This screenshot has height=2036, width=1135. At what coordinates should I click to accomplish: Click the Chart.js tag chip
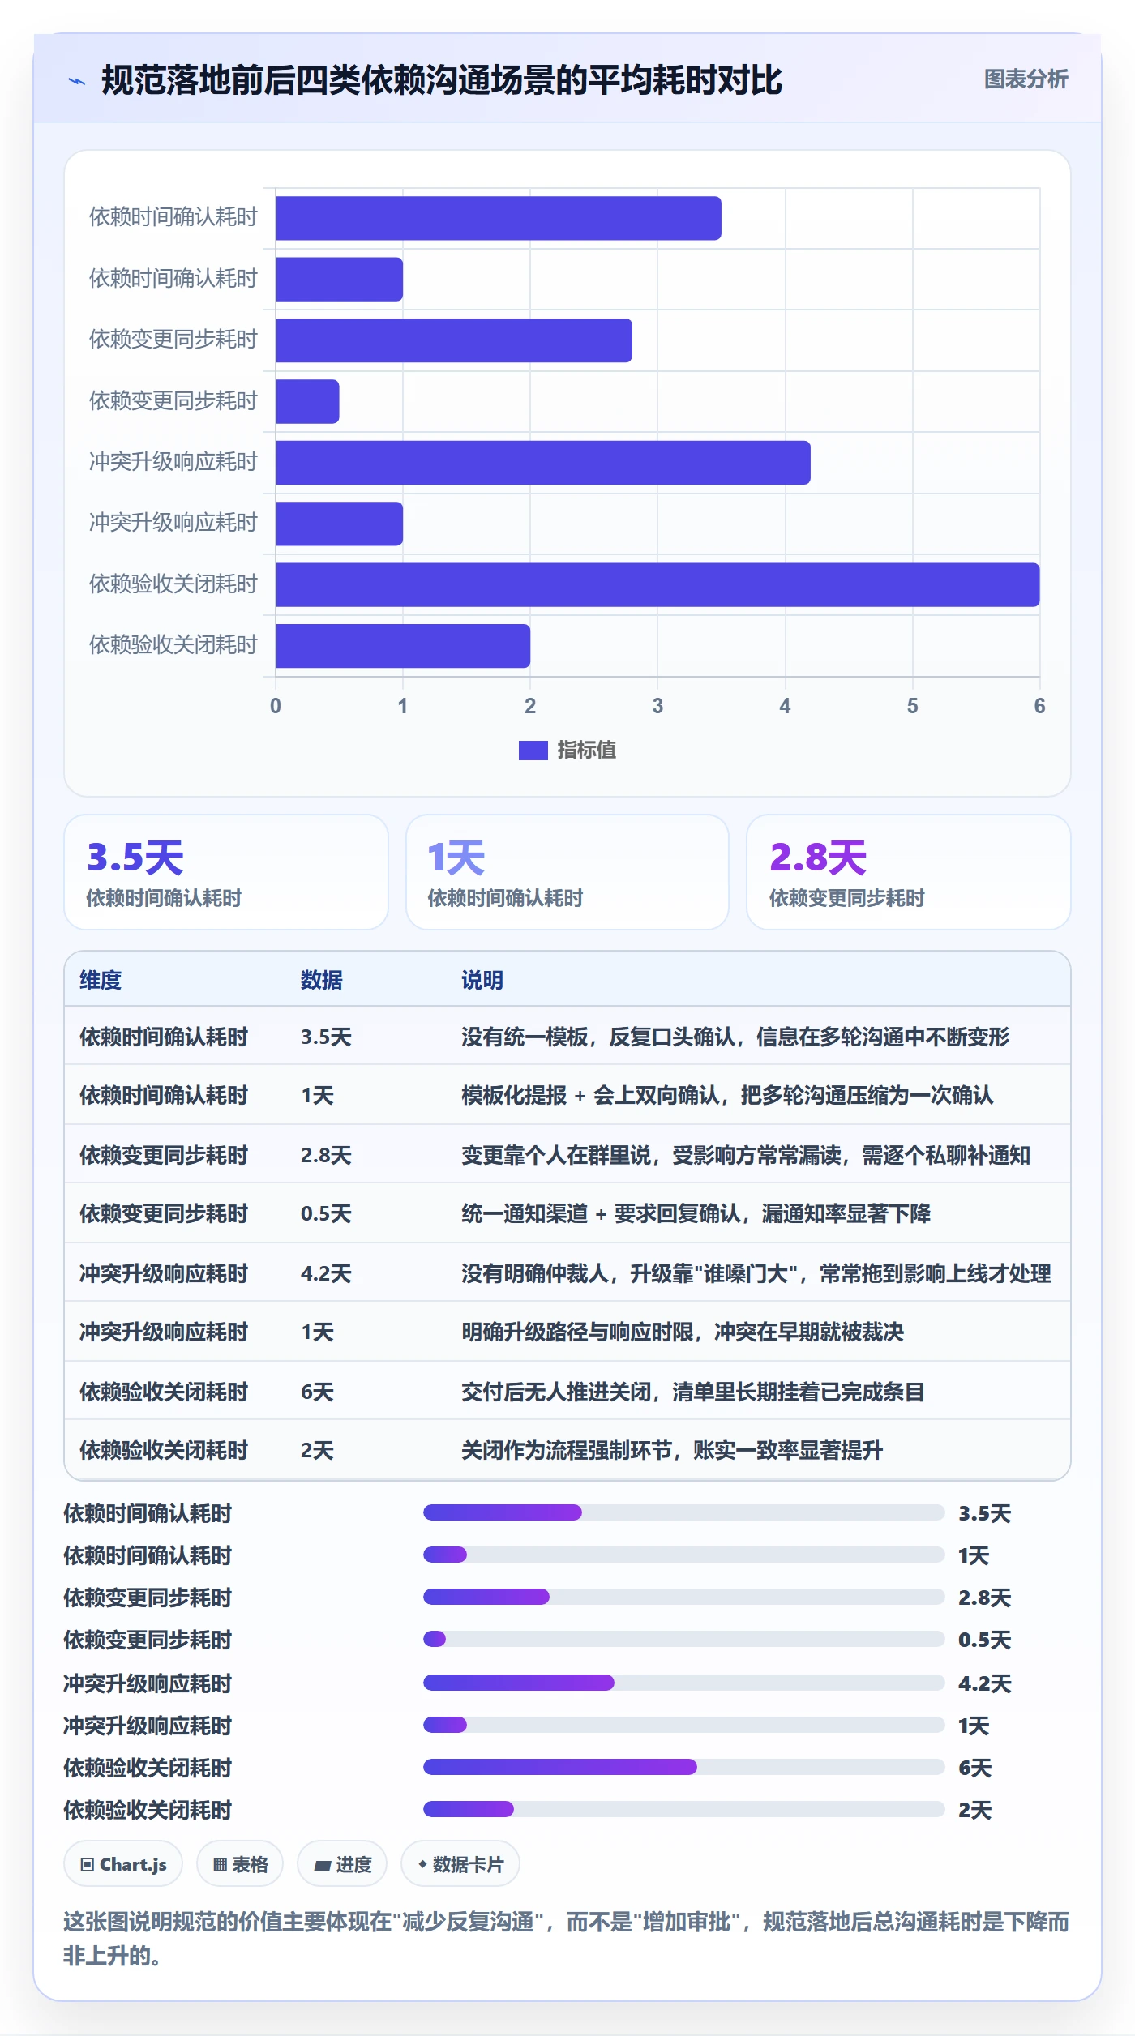[x=123, y=1864]
